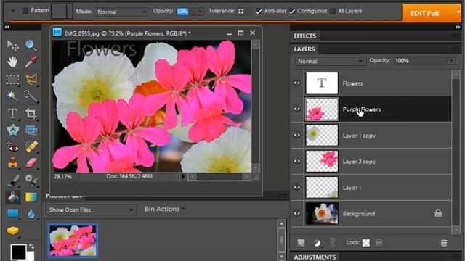Select the Crop tool
This screenshot has width=465, height=261.
[31, 114]
